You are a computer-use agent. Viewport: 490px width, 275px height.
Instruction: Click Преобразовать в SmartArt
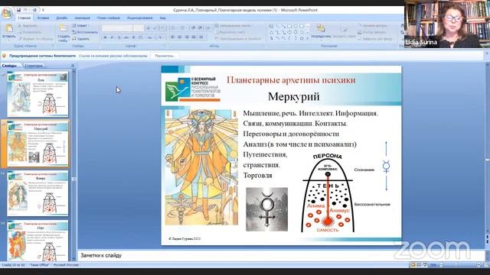point(238,39)
